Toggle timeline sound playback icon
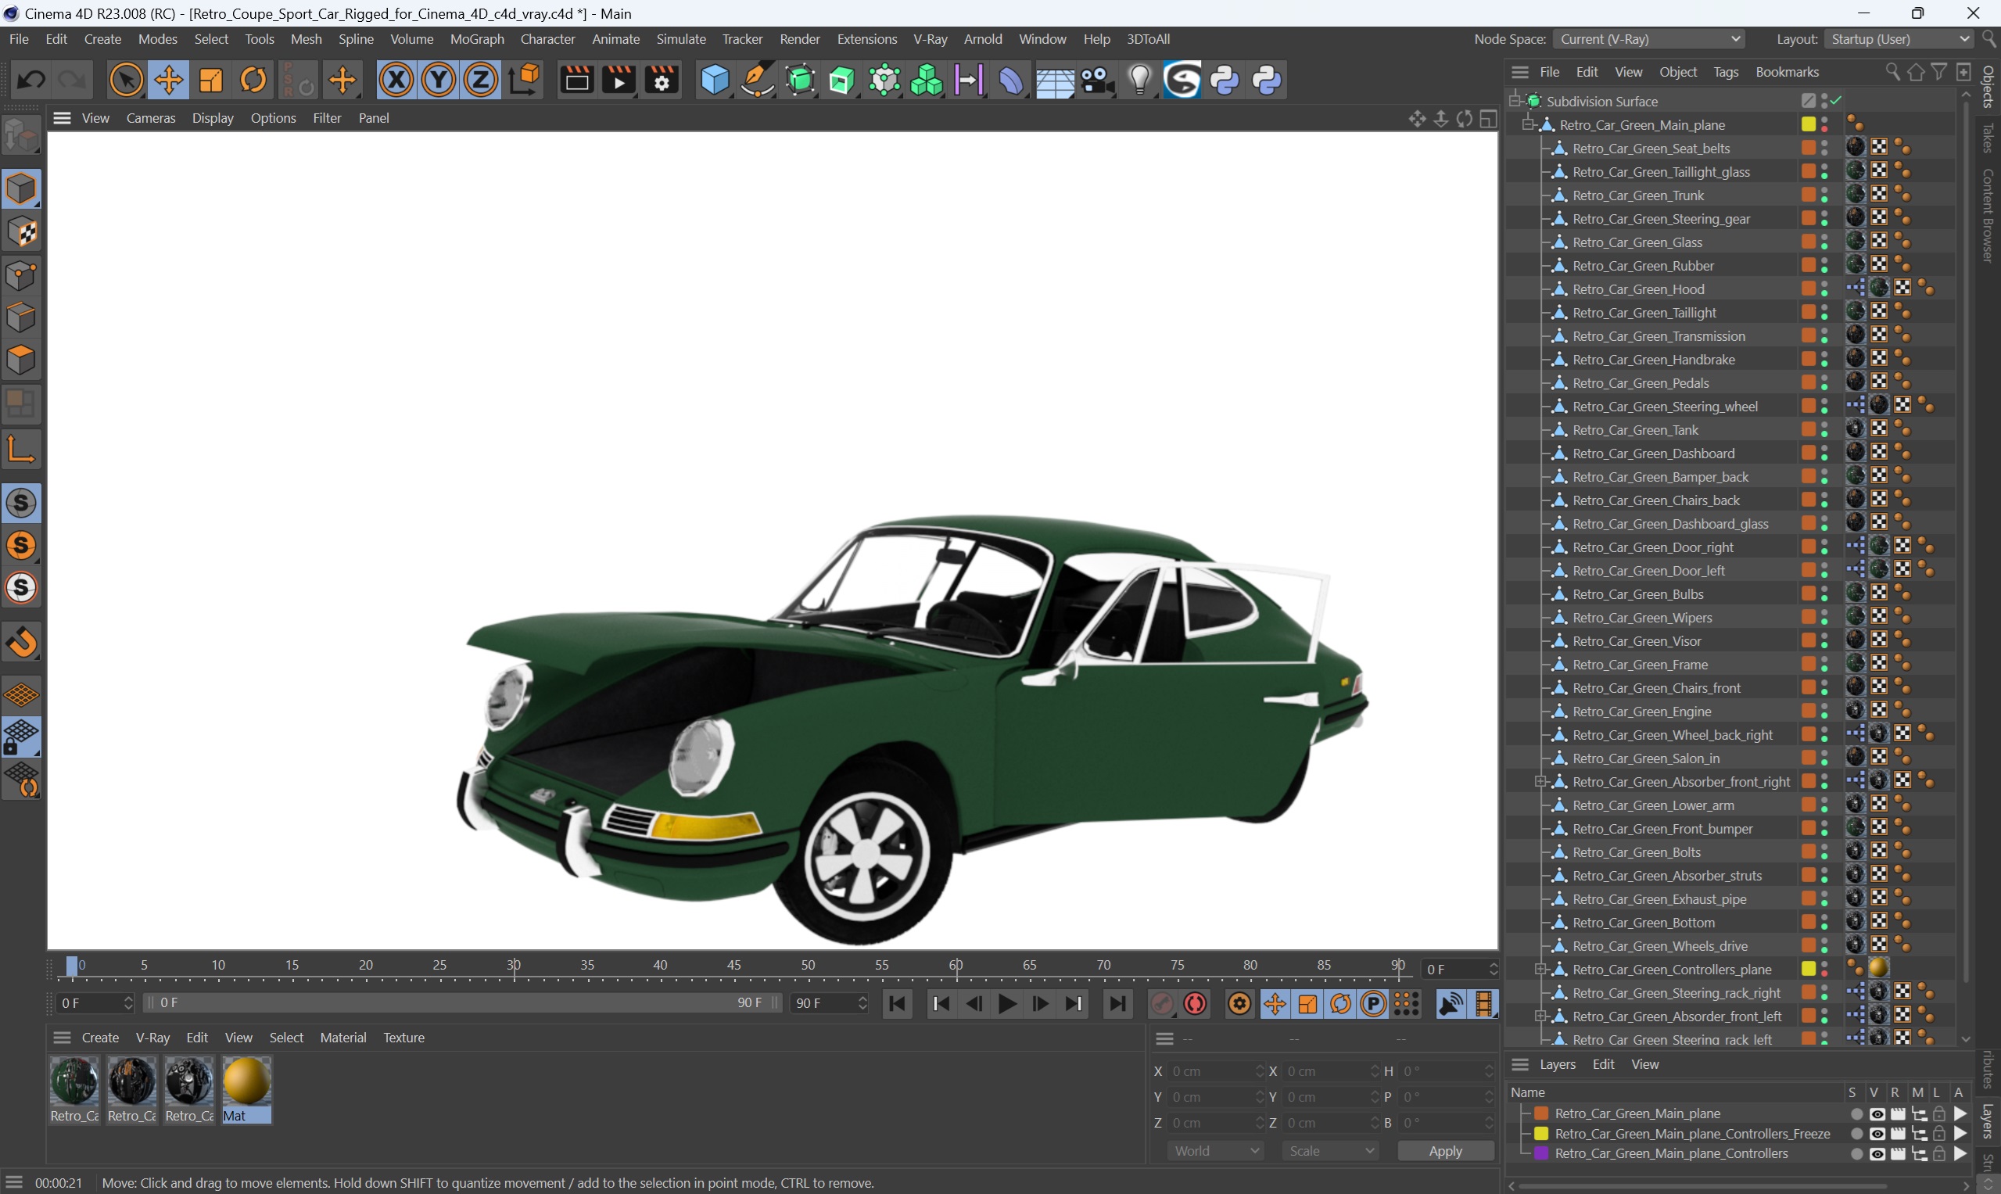The image size is (2001, 1194). point(1451,1004)
